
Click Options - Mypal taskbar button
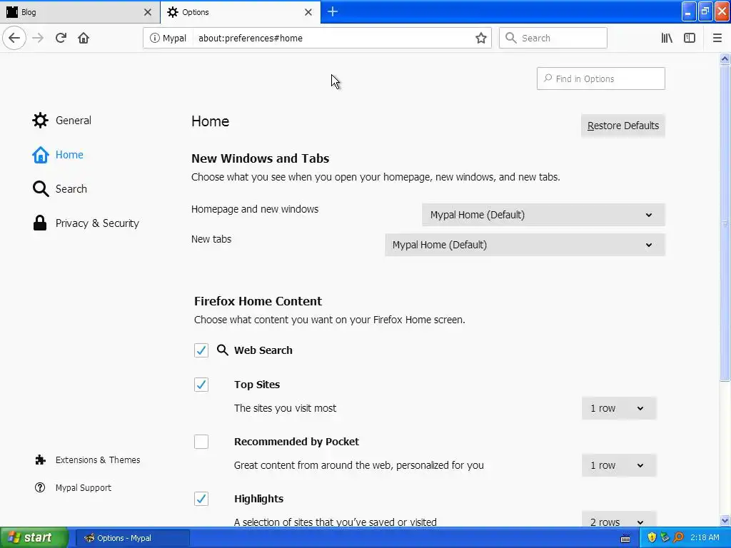tap(133, 538)
